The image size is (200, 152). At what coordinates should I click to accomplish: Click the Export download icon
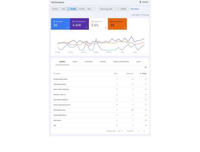click(x=140, y=2)
